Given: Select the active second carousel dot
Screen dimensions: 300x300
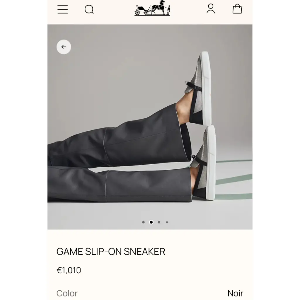Looking at the screenshot, I should click(151, 222).
